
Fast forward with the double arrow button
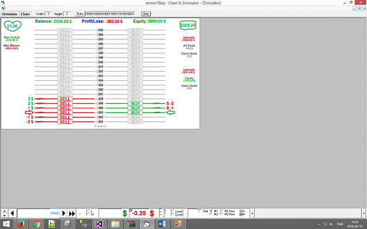pyautogui.click(x=72, y=213)
